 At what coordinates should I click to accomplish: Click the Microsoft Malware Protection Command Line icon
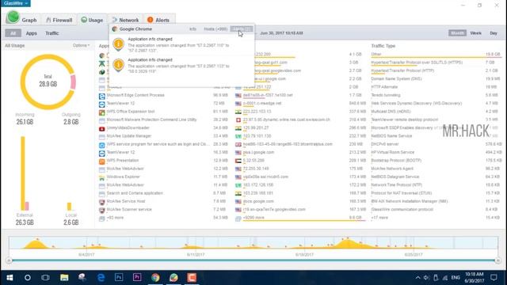point(102,120)
